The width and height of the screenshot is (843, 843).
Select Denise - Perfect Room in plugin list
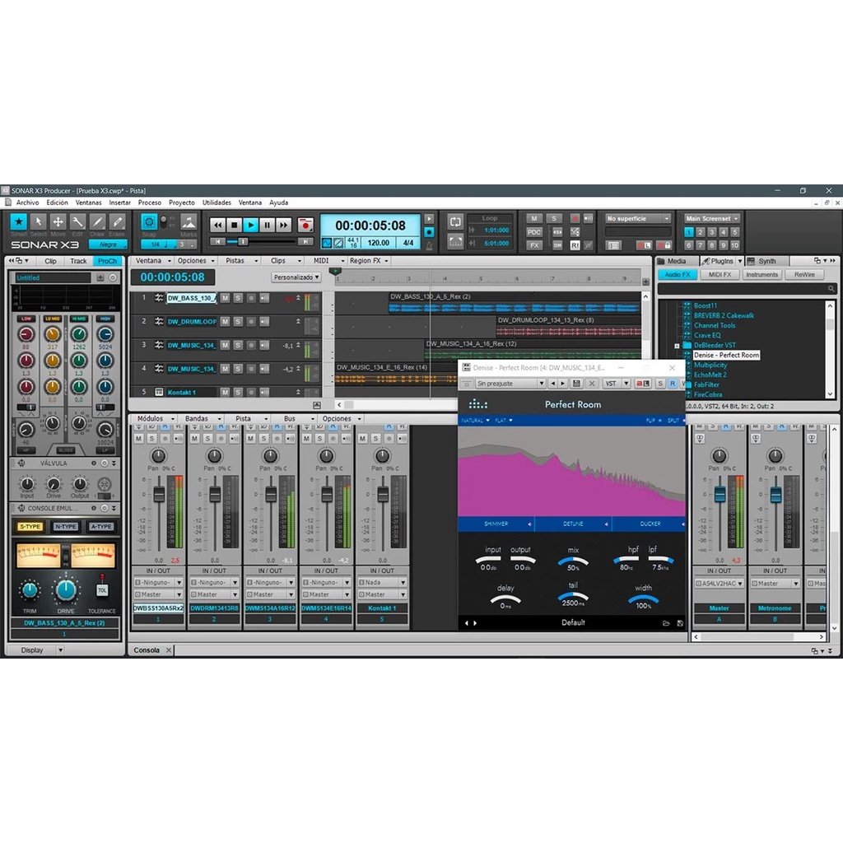pyautogui.click(x=726, y=356)
